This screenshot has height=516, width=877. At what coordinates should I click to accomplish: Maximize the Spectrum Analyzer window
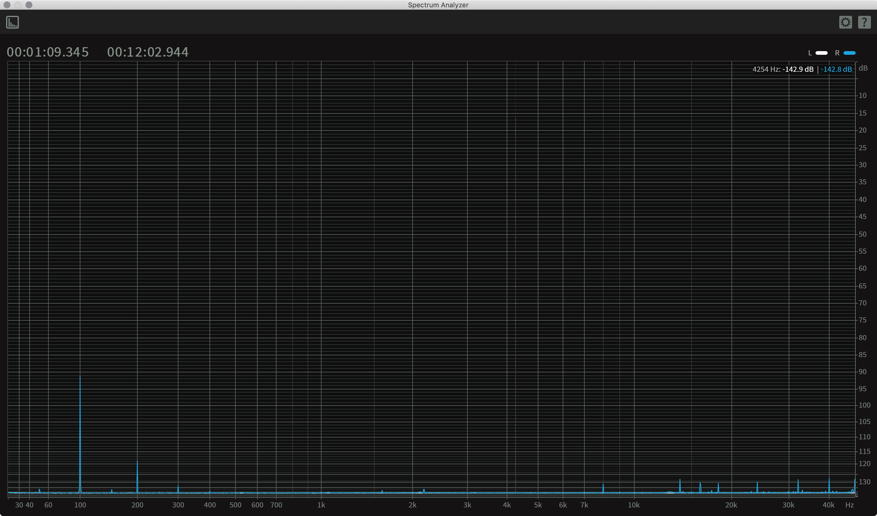(x=29, y=5)
